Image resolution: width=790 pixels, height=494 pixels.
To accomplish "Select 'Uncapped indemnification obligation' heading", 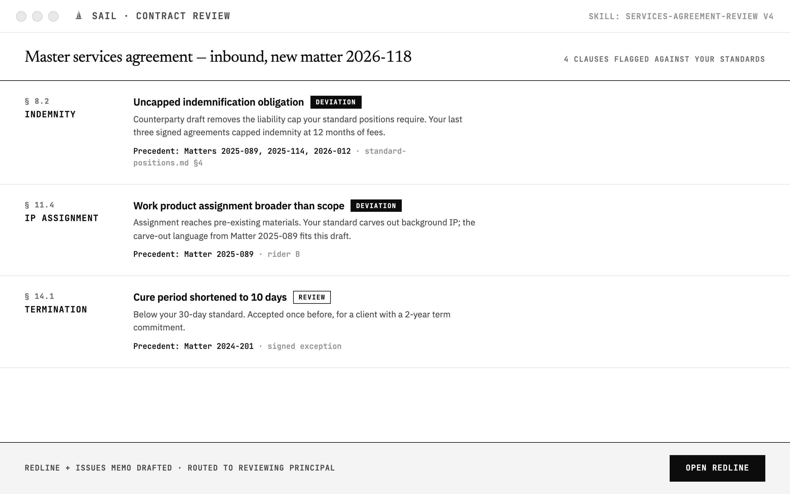I will pos(218,102).
